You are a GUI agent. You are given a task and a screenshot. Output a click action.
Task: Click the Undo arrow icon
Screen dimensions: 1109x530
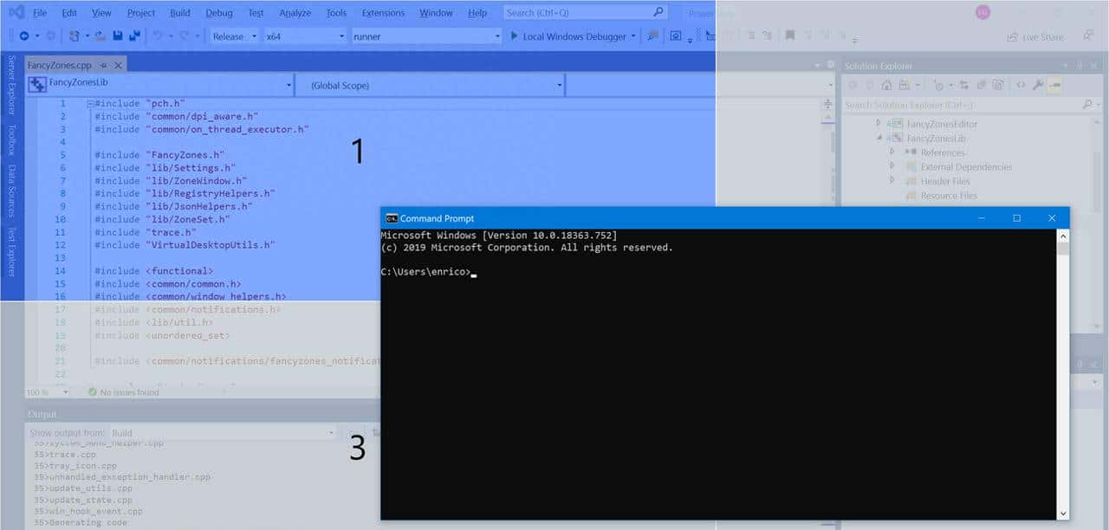point(158,36)
